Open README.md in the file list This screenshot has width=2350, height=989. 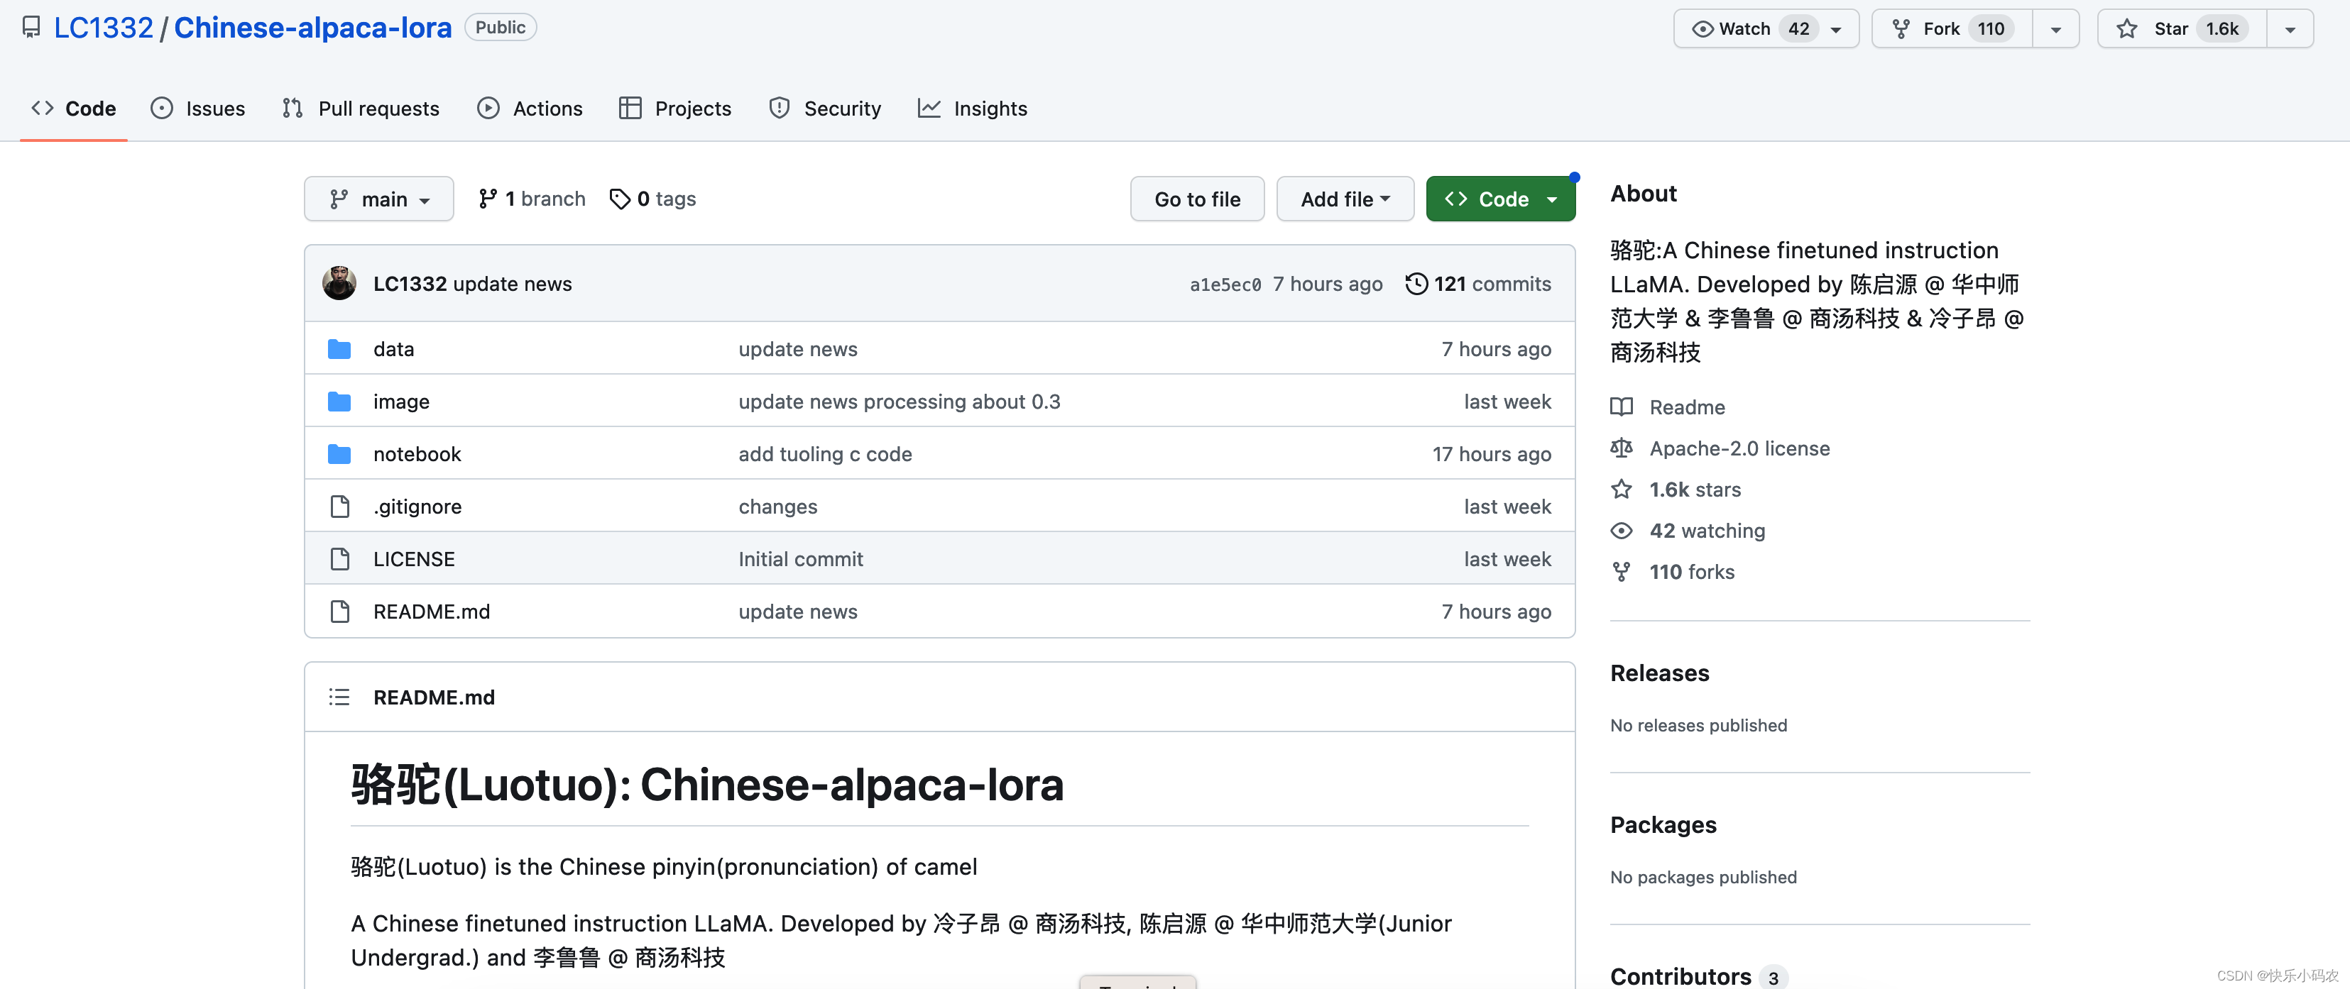coord(432,612)
